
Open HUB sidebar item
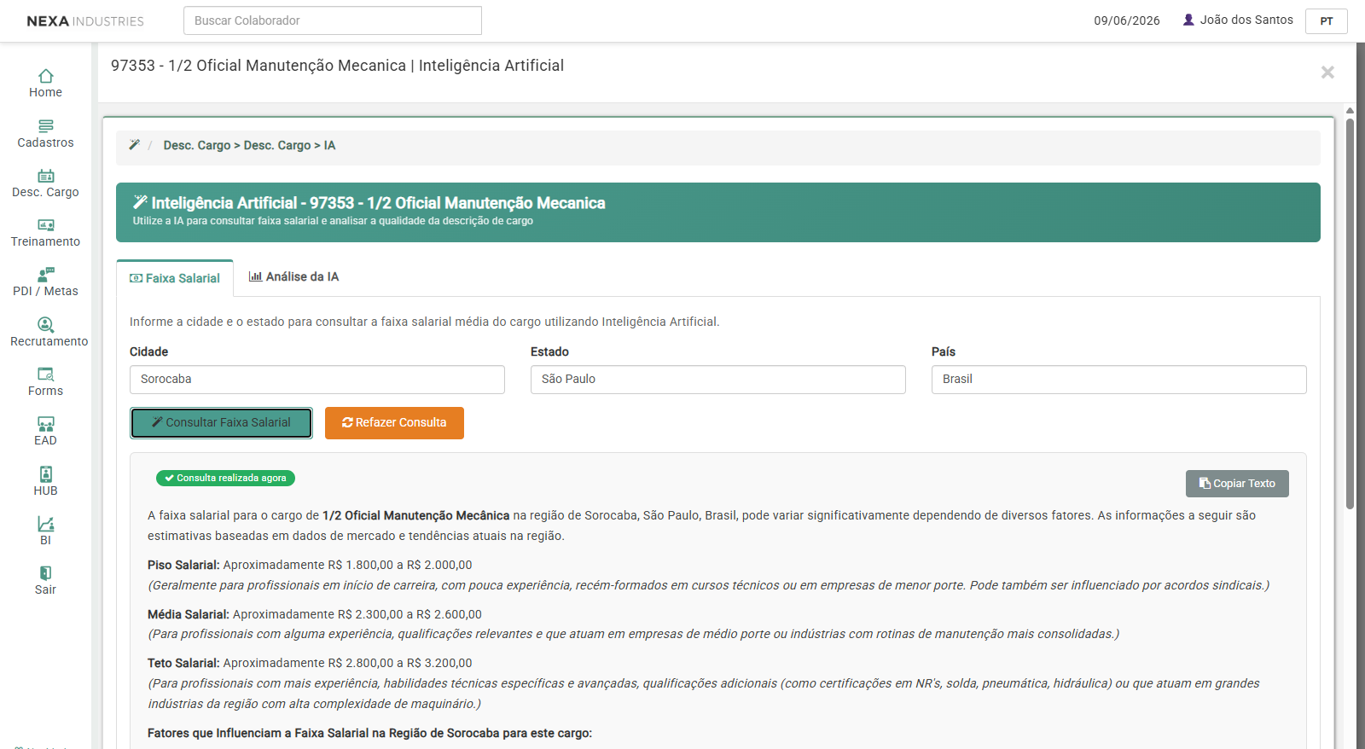click(45, 482)
